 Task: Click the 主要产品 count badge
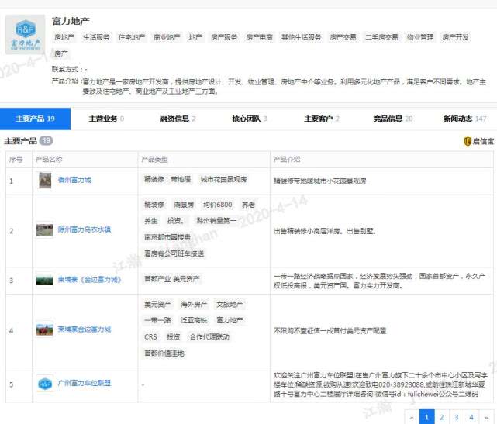tap(46, 141)
